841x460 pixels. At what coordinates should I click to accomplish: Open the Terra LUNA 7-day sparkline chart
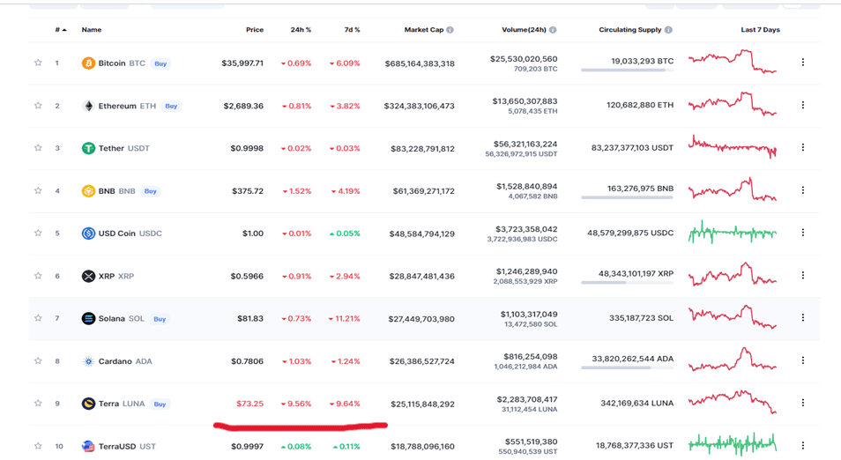click(733, 402)
